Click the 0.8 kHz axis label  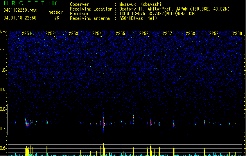point(4,109)
